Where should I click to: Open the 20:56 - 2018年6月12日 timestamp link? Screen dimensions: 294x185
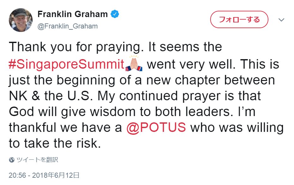[44, 175]
